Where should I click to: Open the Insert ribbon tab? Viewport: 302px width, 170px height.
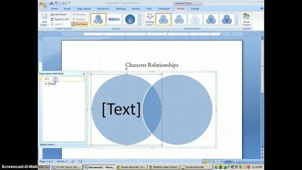click(67, 8)
